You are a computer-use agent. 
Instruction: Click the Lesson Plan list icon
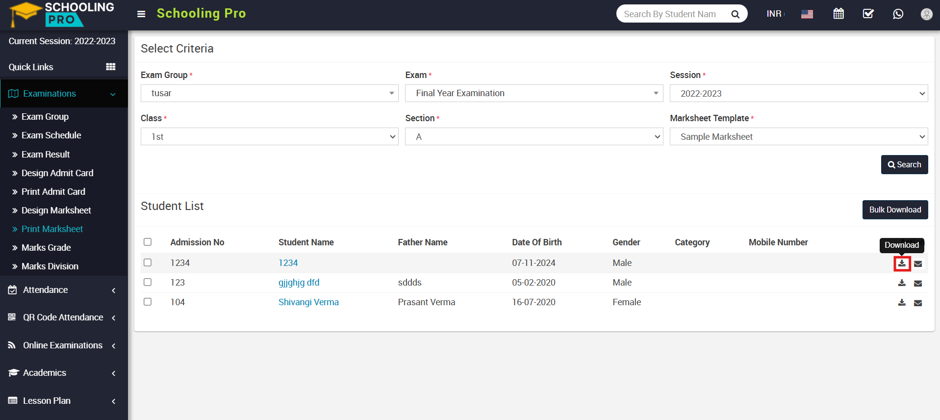tap(13, 401)
